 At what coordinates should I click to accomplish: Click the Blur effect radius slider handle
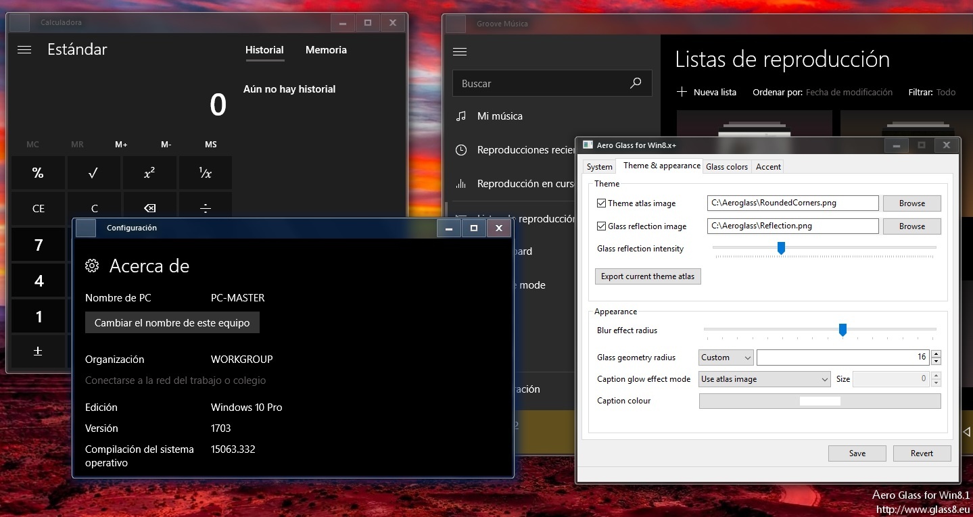point(843,330)
